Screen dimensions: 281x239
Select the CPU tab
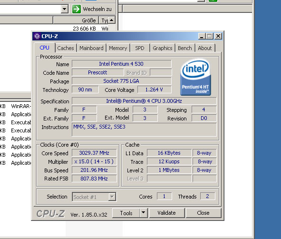tap(44, 48)
